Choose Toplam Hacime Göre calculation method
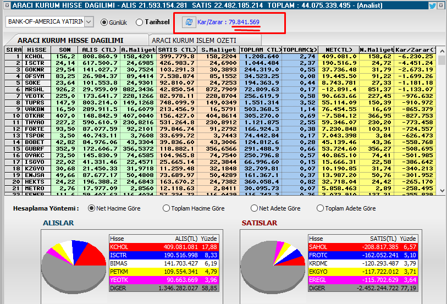This screenshot has width=447, height=304. 166,208
